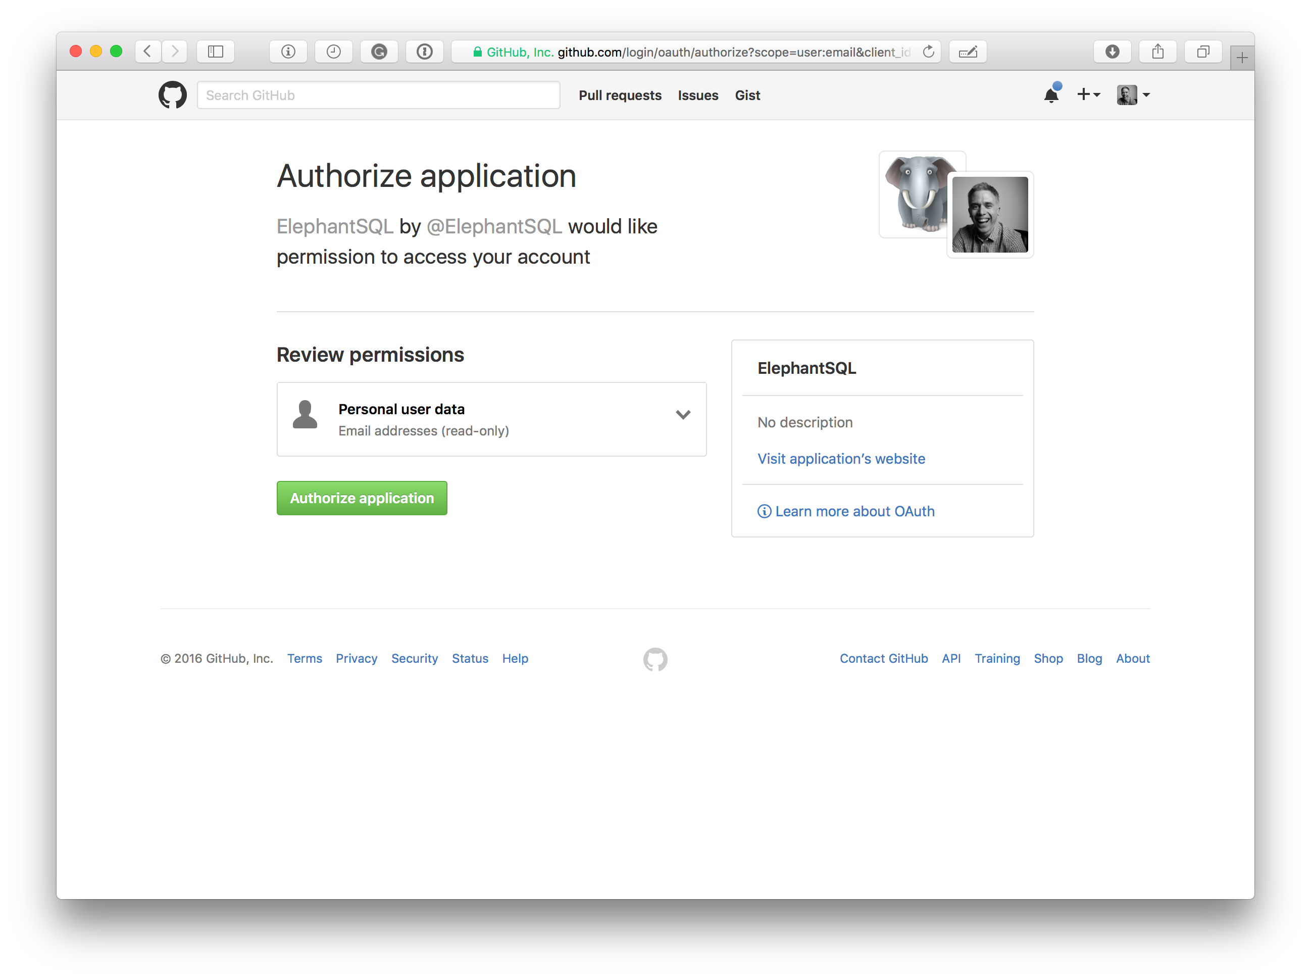Open the API footer link

(x=951, y=659)
